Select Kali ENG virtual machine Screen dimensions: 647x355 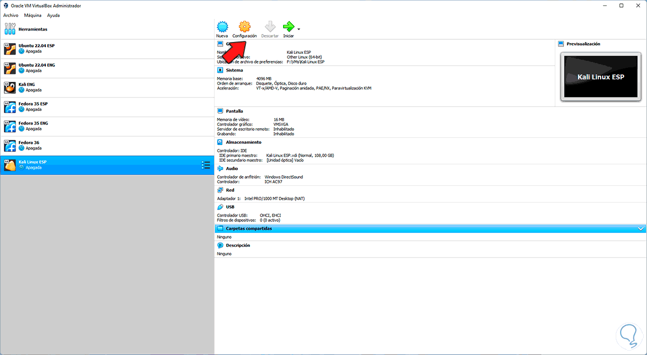[x=107, y=87]
